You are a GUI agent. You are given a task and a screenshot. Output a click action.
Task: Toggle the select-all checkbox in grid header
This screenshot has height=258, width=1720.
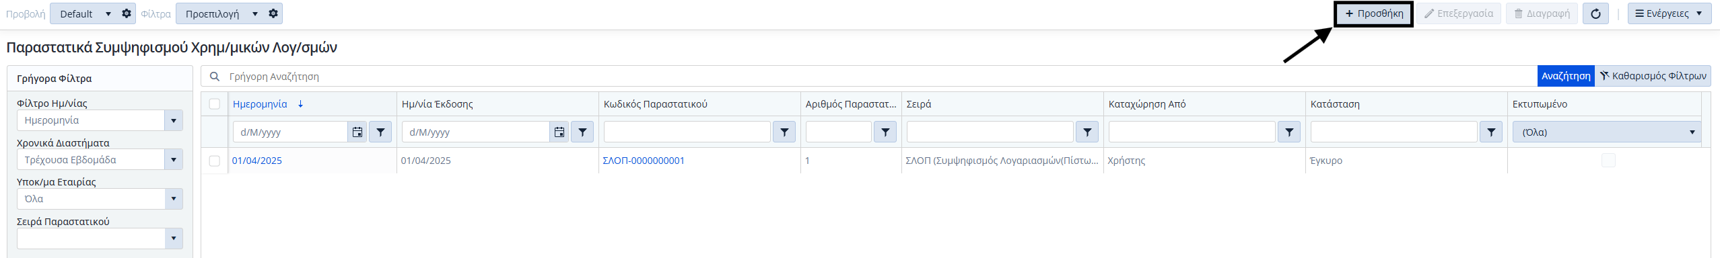pos(215,104)
